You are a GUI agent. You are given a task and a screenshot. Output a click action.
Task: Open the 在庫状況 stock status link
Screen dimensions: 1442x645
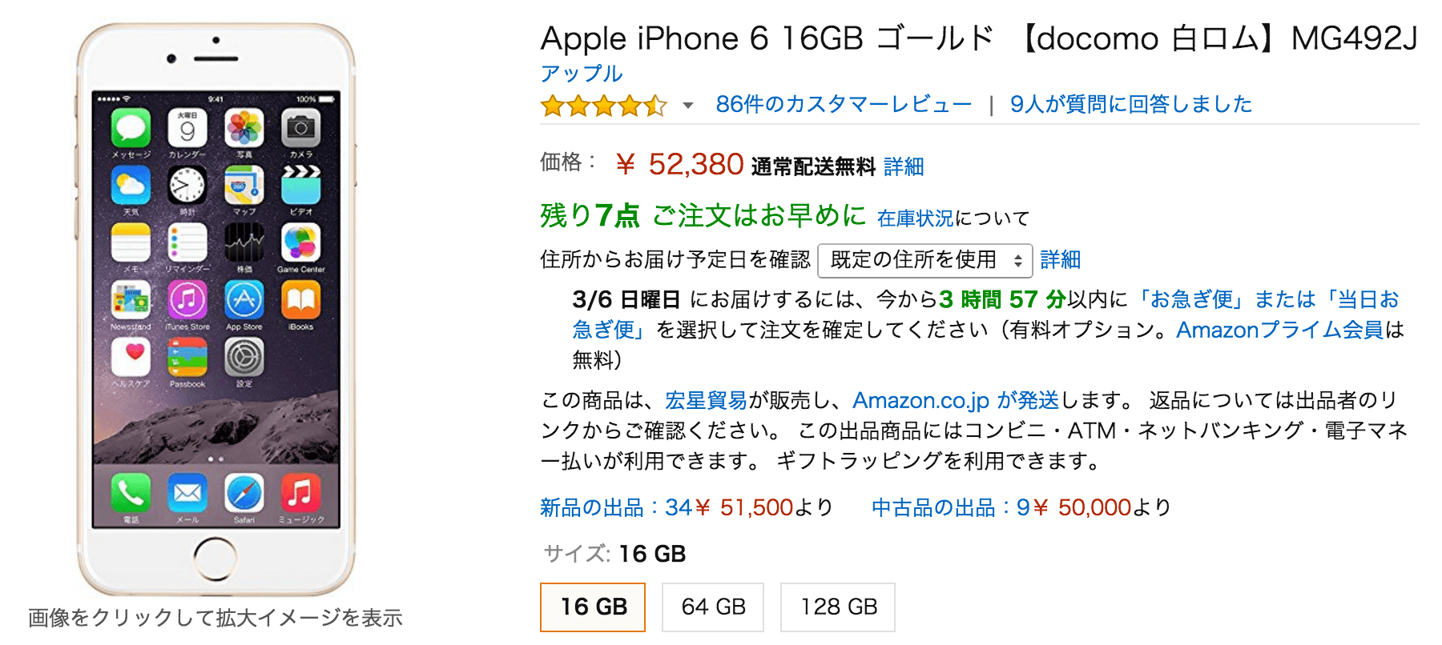pyautogui.click(x=915, y=218)
